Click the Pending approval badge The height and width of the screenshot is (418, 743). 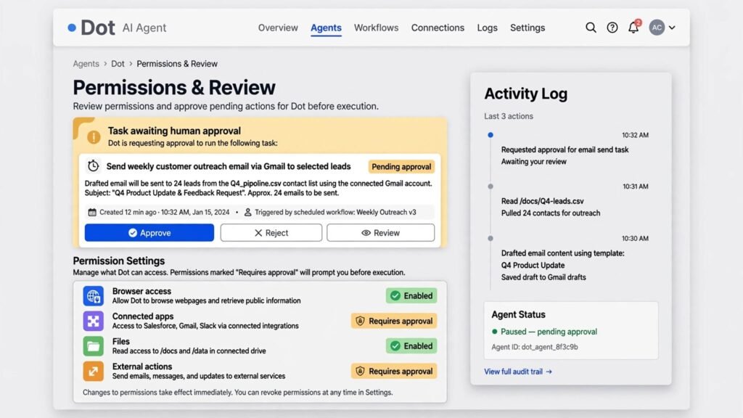click(x=401, y=166)
